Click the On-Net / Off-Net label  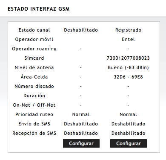pos(34,105)
